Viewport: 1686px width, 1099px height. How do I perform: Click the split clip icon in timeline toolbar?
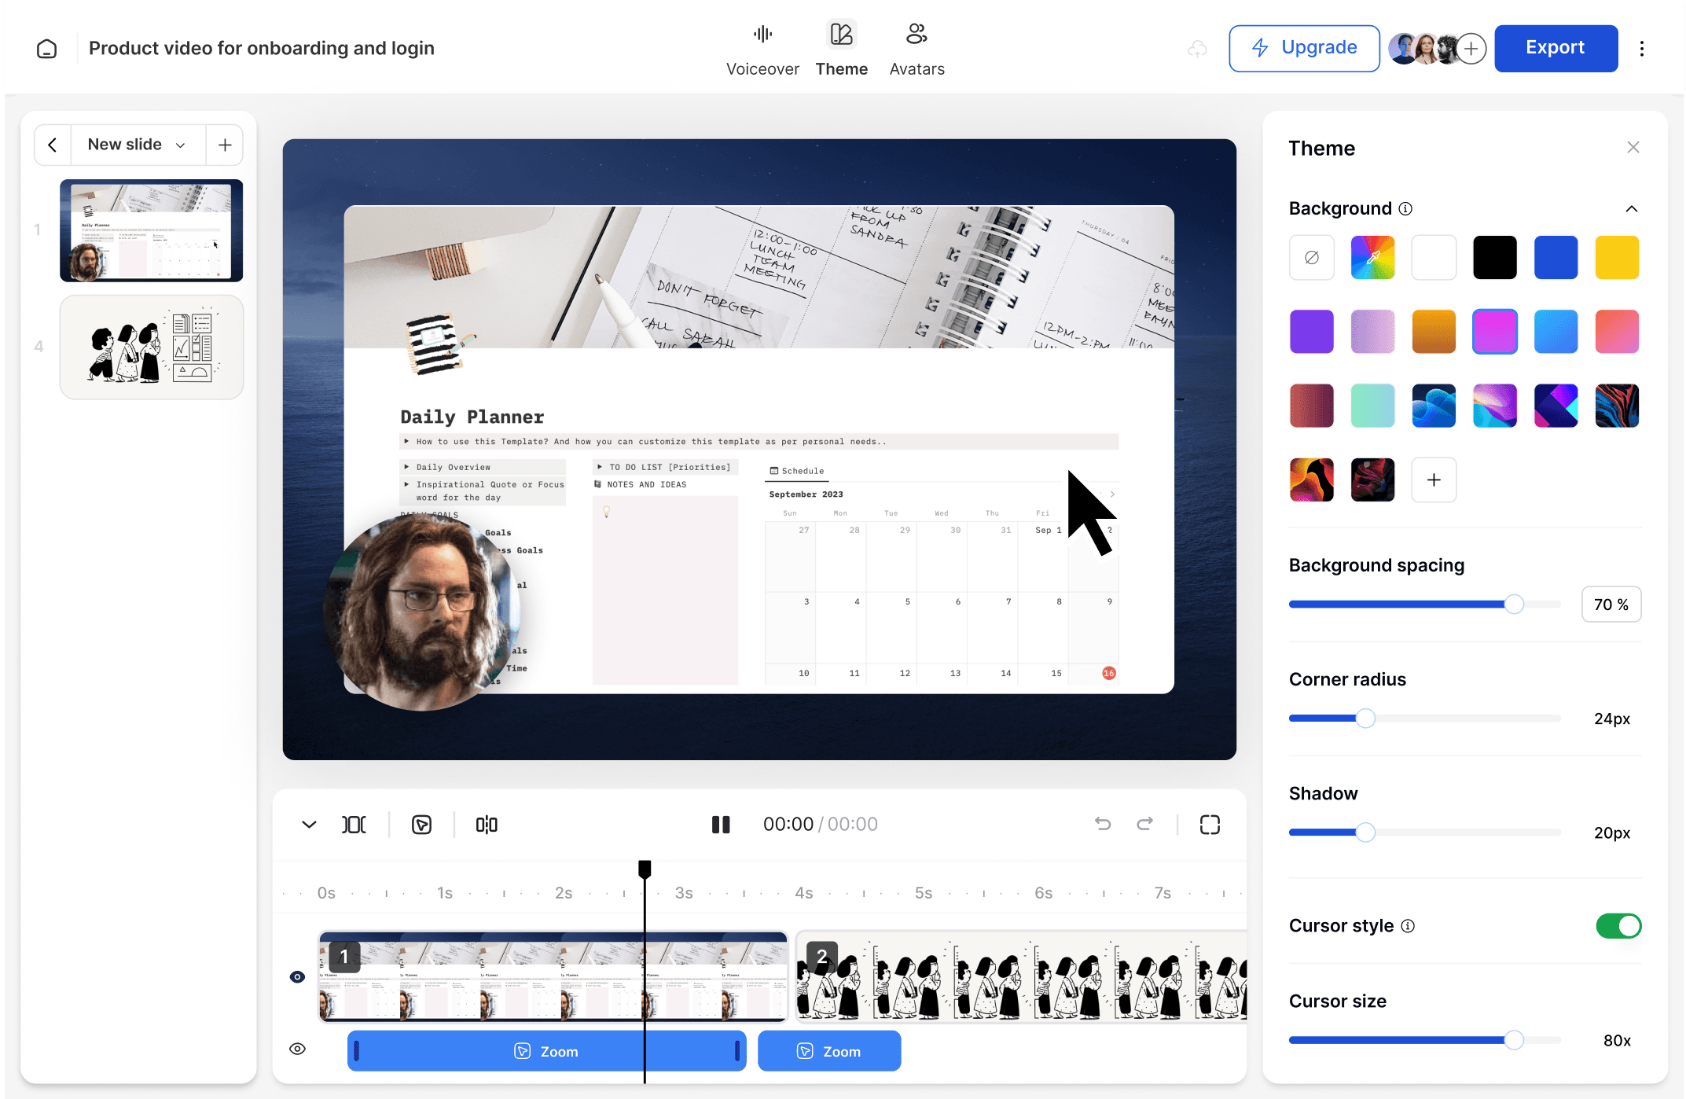click(x=487, y=824)
